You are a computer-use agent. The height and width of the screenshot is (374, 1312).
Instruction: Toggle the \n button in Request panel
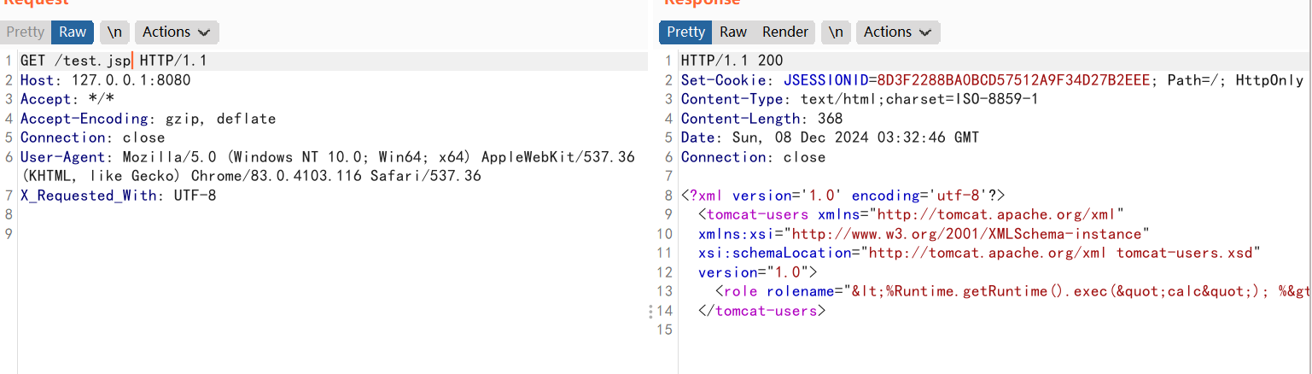(114, 32)
